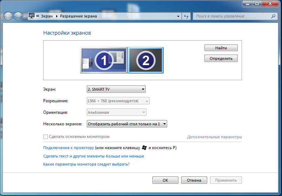Viewport: 282px width, 196px height.
Task: Minimize the window
Action: [x=248, y=4]
